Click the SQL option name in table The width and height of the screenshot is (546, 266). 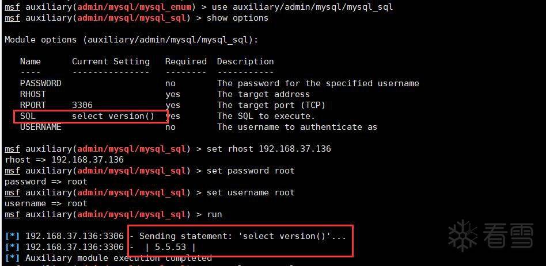pos(28,116)
